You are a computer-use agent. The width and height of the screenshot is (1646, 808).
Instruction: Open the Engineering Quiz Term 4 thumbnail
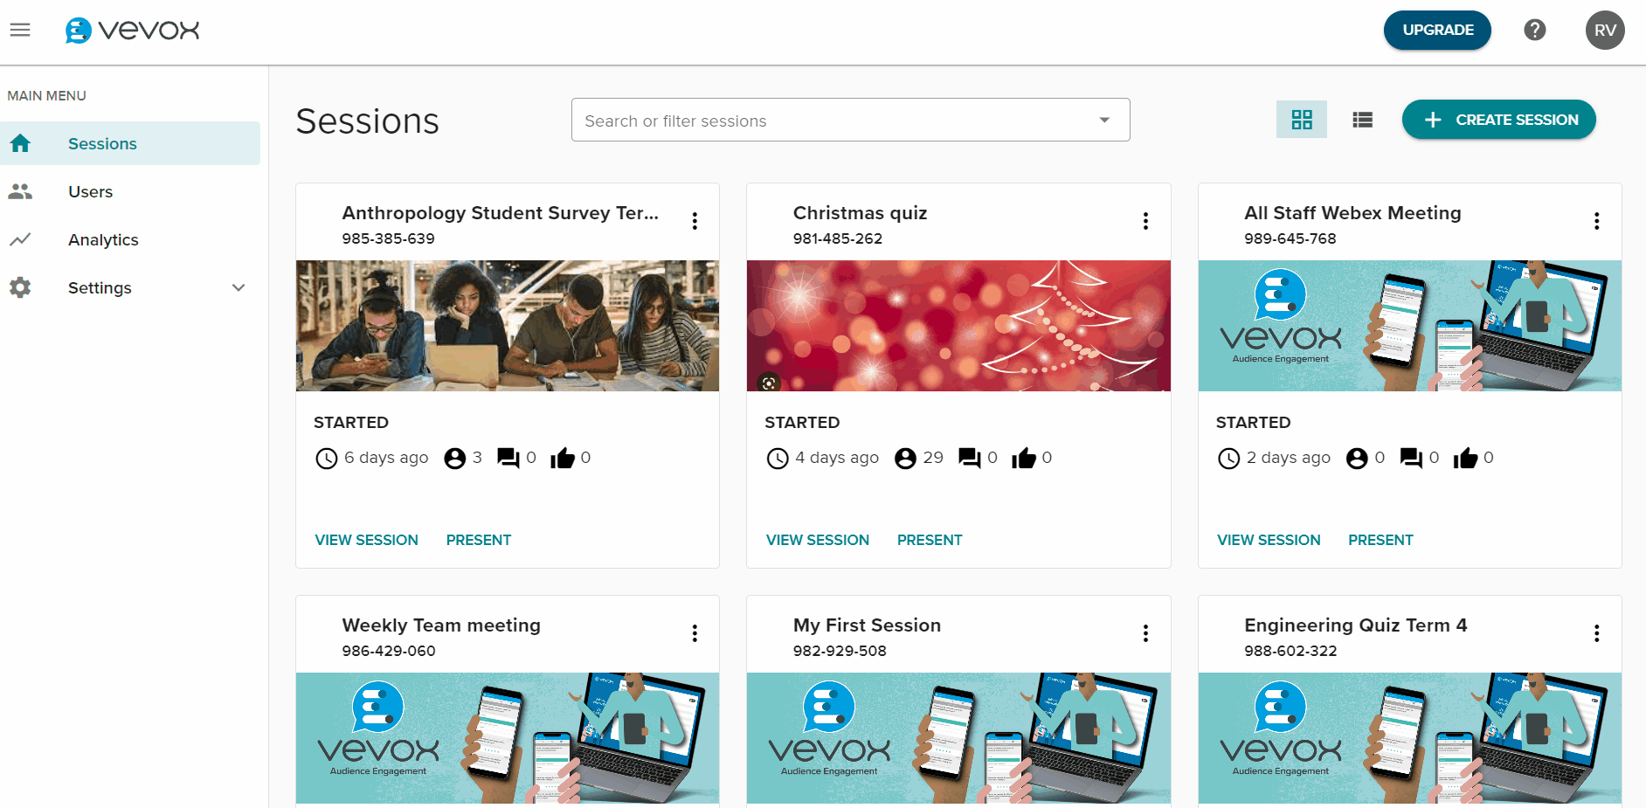(1410, 738)
